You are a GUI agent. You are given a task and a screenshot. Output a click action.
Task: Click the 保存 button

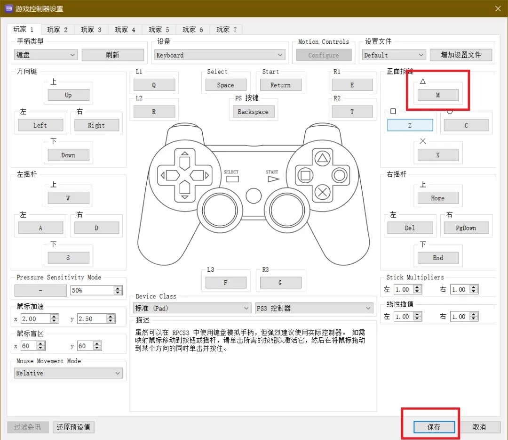click(x=434, y=427)
